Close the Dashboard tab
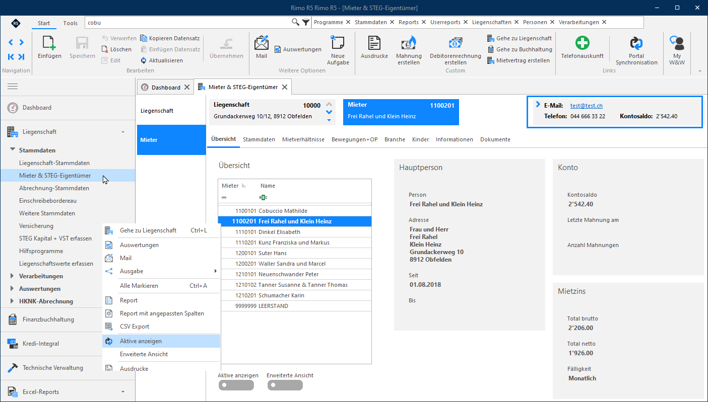This screenshot has height=402, width=708. (187, 87)
